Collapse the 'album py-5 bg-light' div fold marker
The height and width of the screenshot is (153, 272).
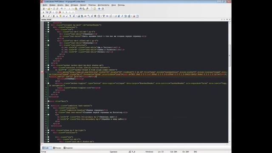[x=48, y=130]
